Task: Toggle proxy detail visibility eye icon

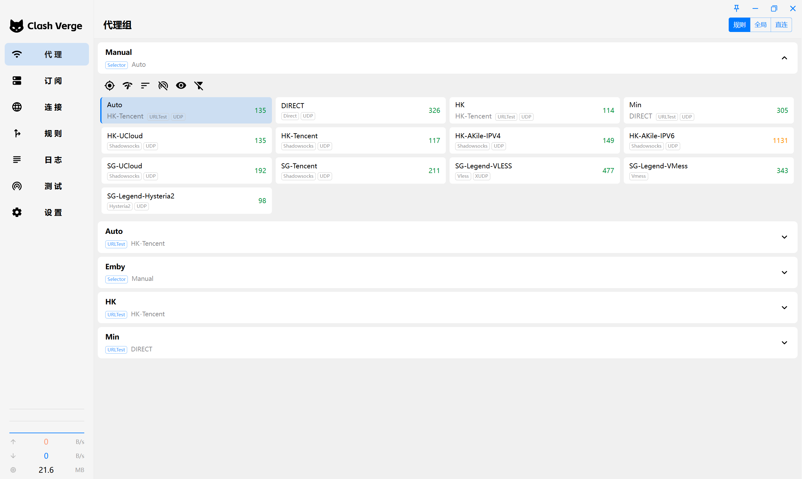Action: [x=181, y=86]
